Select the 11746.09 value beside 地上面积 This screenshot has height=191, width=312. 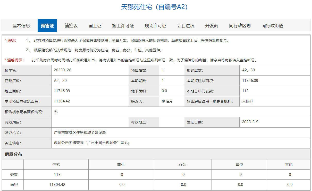click(x=62, y=91)
